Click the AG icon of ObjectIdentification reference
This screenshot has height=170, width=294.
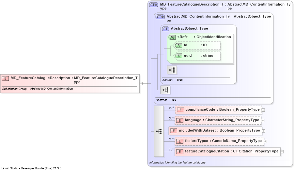[172, 37]
